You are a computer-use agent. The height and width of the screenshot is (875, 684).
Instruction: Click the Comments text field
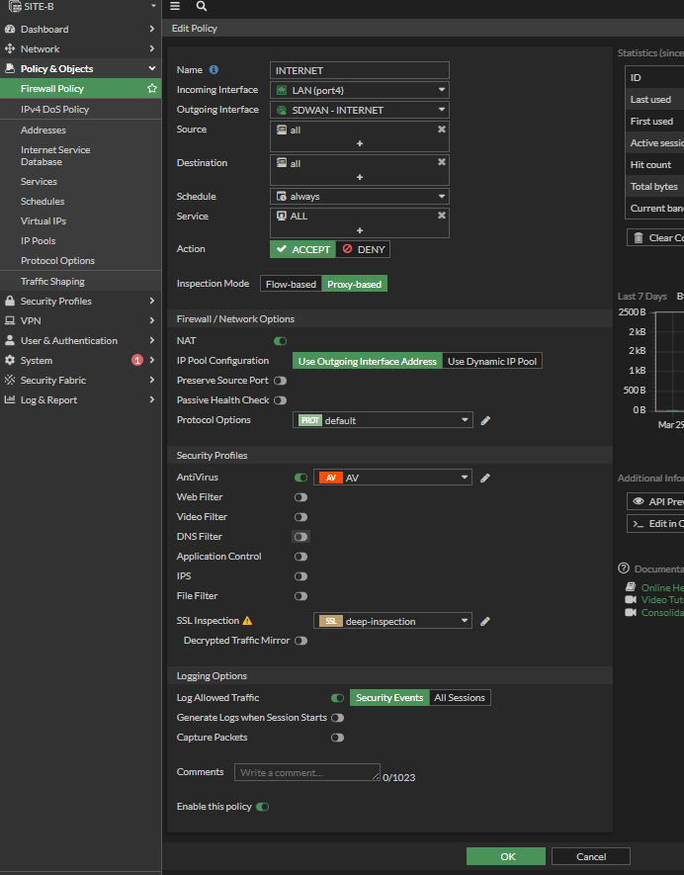click(x=306, y=772)
